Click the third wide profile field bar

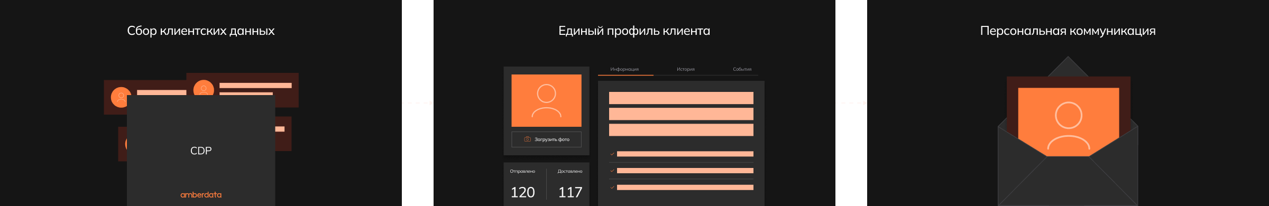(681, 130)
